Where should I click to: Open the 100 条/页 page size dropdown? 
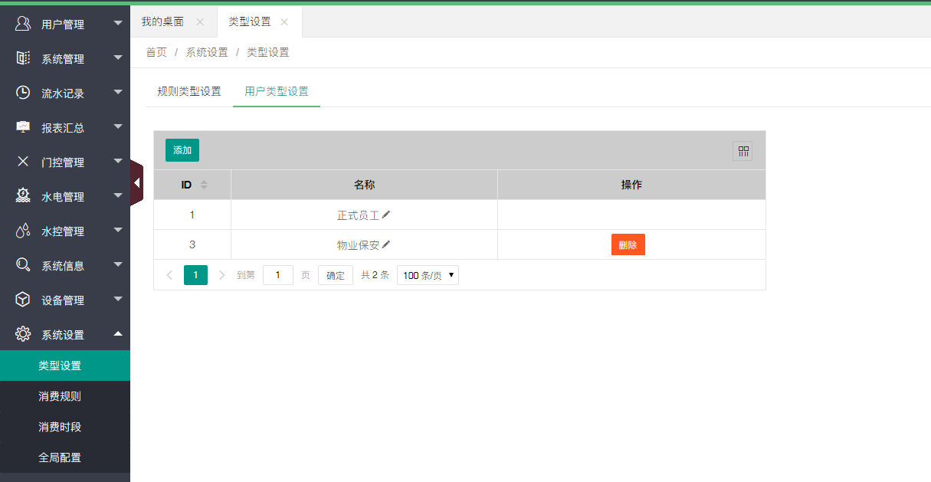coord(428,275)
